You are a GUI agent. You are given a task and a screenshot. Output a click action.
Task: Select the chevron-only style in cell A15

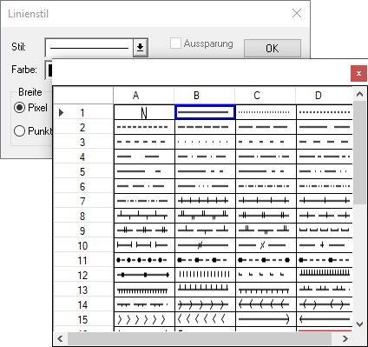(144, 319)
